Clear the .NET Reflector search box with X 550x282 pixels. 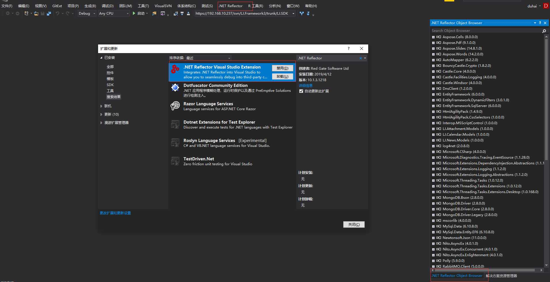(x=360, y=58)
